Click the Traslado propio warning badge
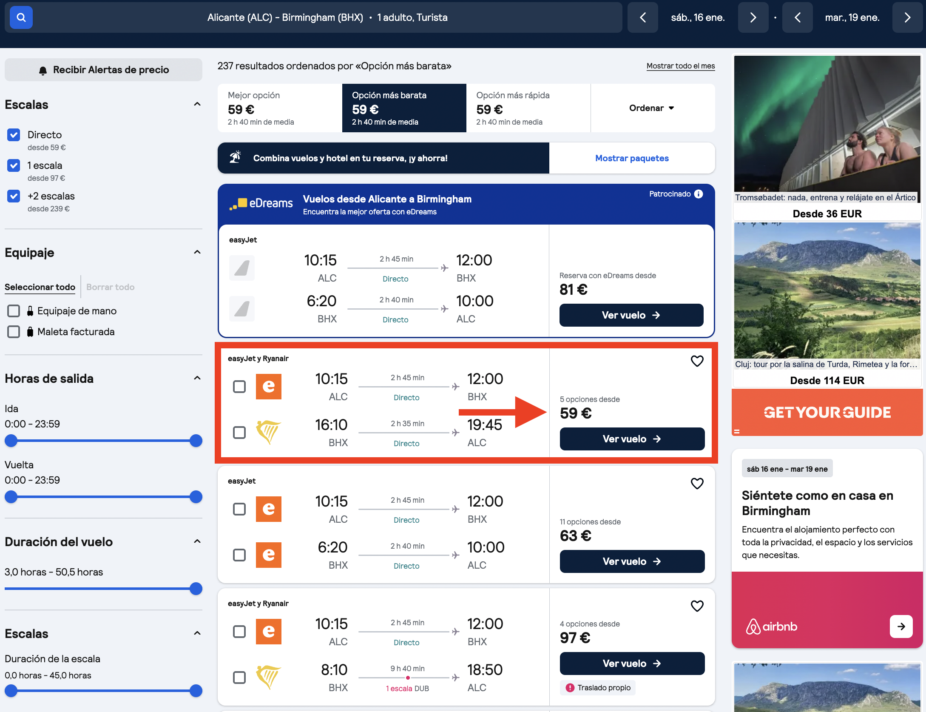The image size is (926, 712). point(598,688)
